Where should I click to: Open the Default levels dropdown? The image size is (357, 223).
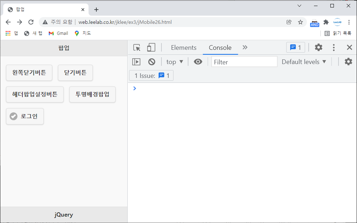(304, 62)
